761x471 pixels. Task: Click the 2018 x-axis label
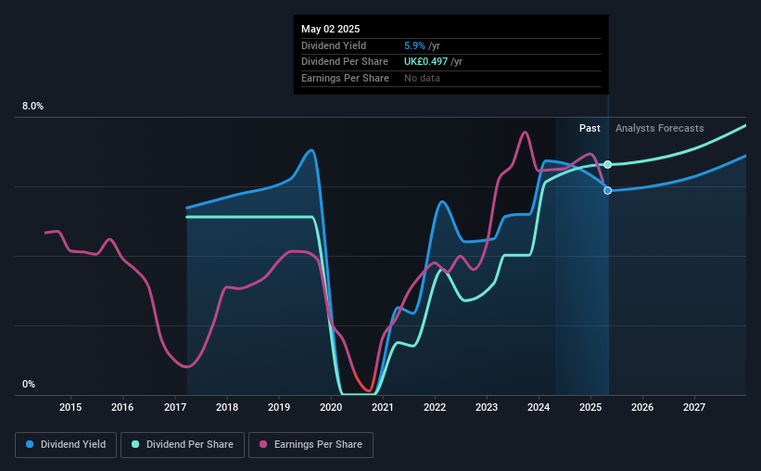(x=227, y=407)
